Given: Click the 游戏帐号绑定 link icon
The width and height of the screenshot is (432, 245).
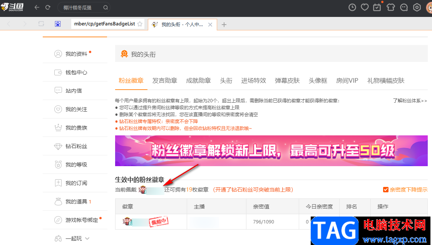Looking at the screenshot, I should click(58, 220).
